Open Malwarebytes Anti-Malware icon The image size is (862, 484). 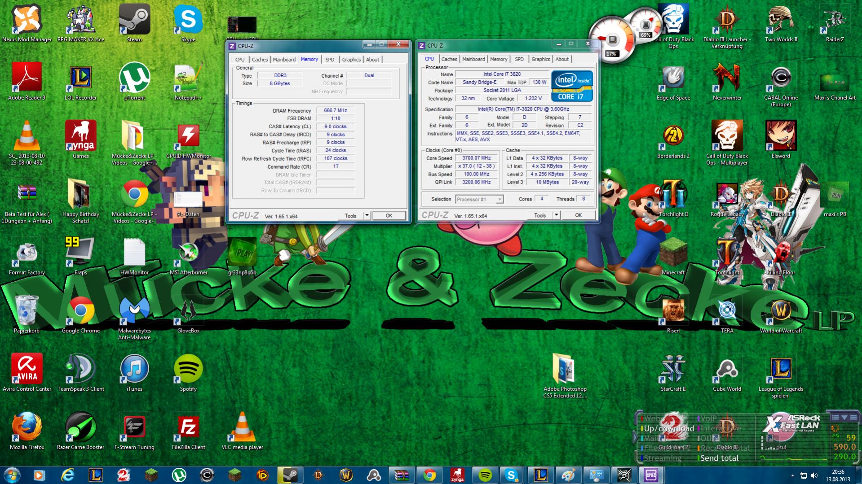point(134,317)
